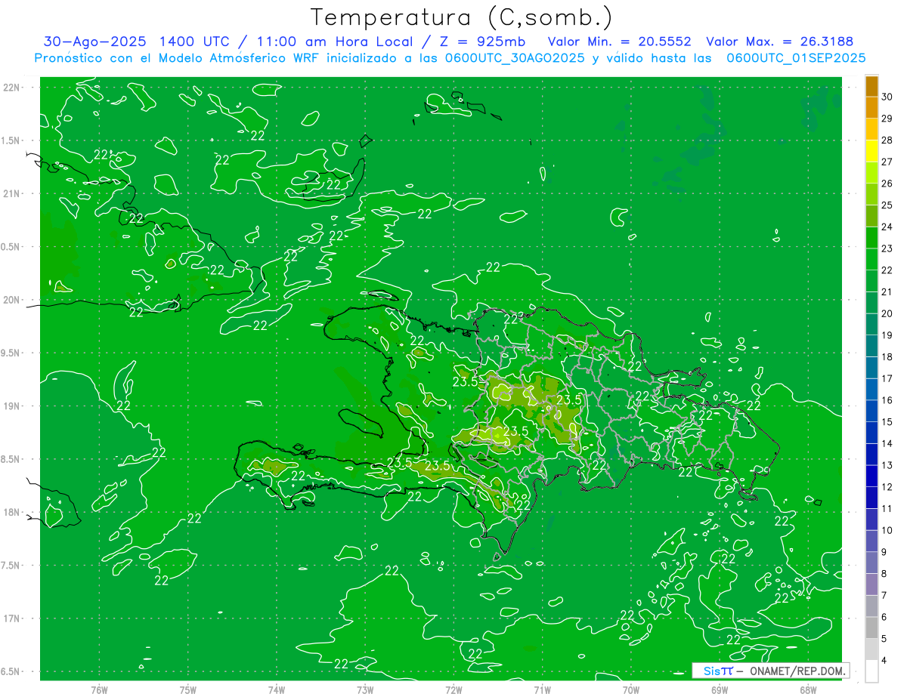Click the colorbar scale label "24"
Screen dimensions: 907x700
point(887,227)
